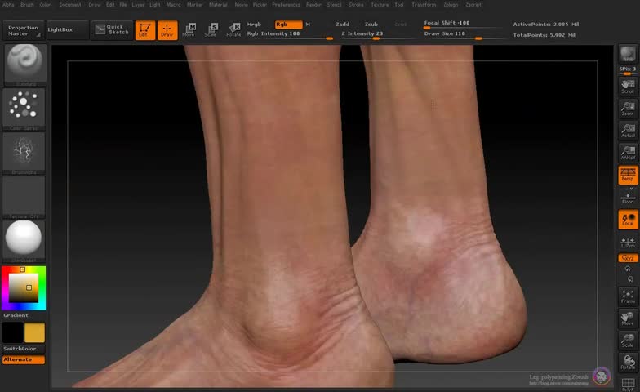640x392 pixels.
Task: Open the Zscript menu
Action: tap(473, 5)
